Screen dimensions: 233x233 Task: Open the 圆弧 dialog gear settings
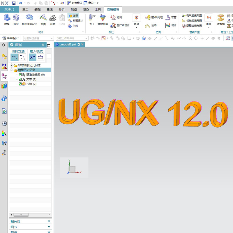12,45
